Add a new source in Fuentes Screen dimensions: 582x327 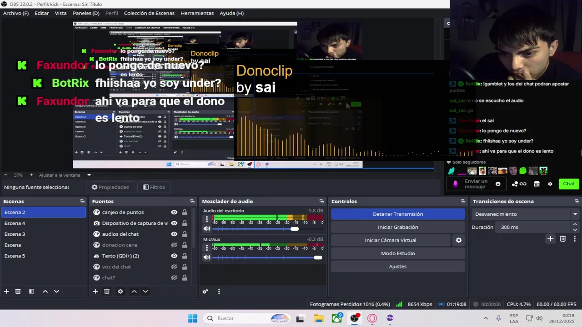pos(95,292)
